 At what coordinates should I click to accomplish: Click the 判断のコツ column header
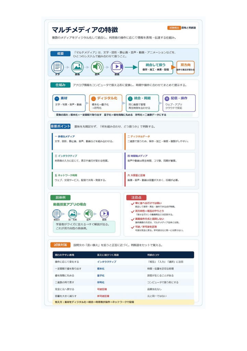(x=153, y=255)
